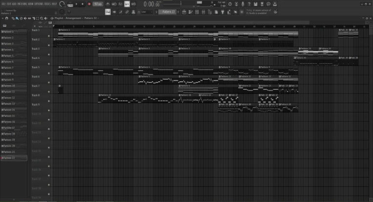Click the tempo display field
Image resolution: width=373 pixels, height=202 pixels.
98,4
